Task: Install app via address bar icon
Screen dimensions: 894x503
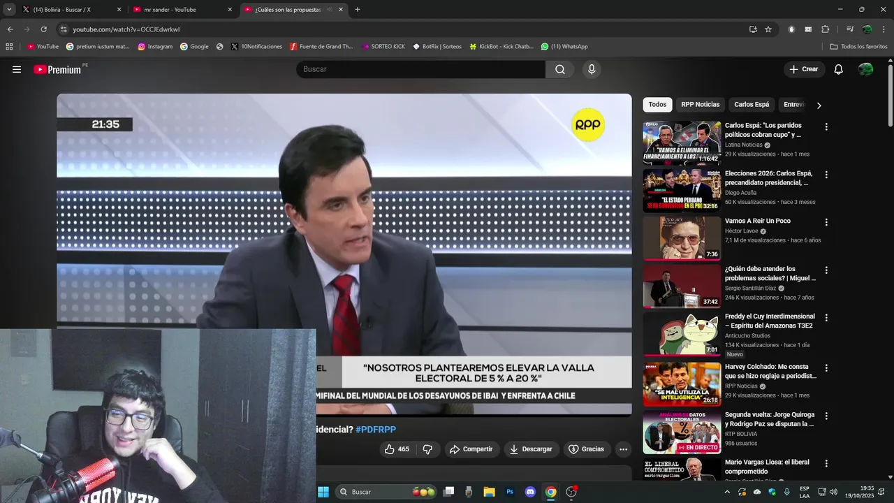Action: click(x=753, y=29)
